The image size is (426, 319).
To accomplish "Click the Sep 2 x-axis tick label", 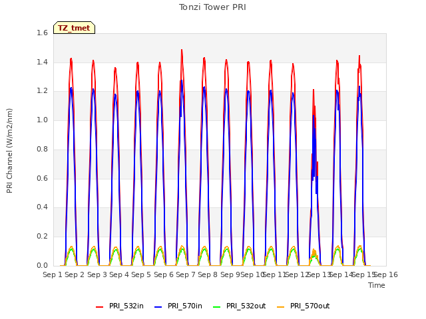I will tap(75, 274).
